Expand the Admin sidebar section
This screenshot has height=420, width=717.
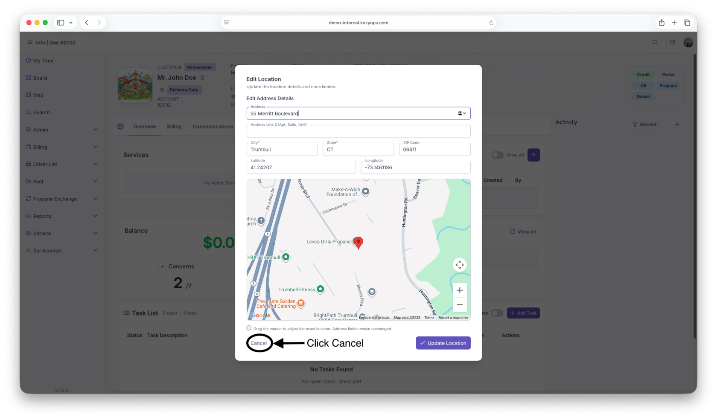click(x=61, y=130)
